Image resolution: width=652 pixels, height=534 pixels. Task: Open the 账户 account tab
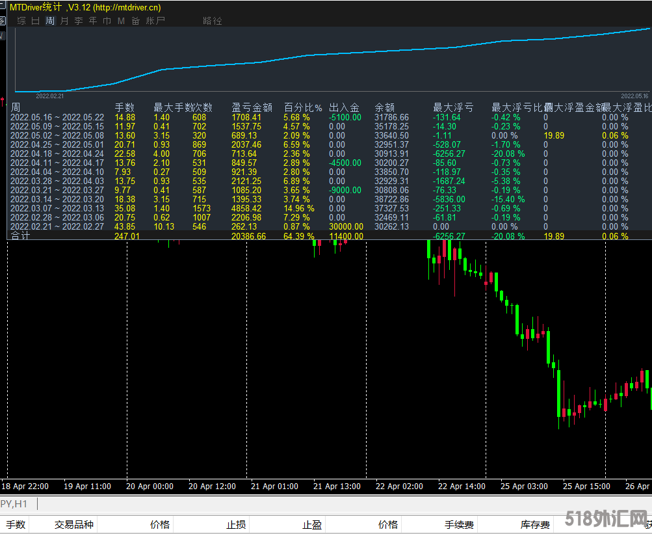155,21
